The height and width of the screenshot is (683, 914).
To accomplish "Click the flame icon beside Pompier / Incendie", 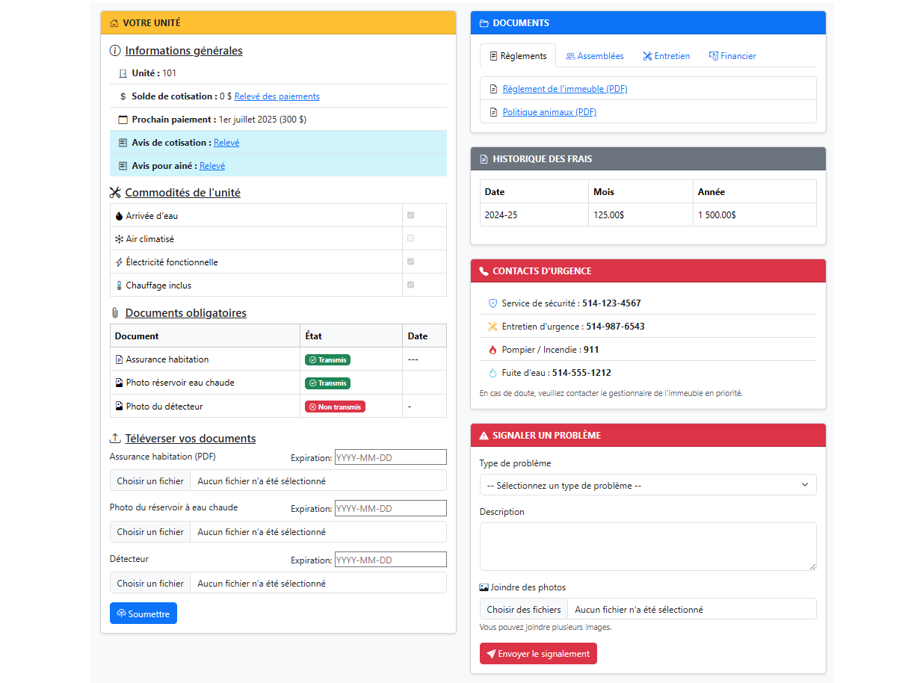I will coord(492,350).
